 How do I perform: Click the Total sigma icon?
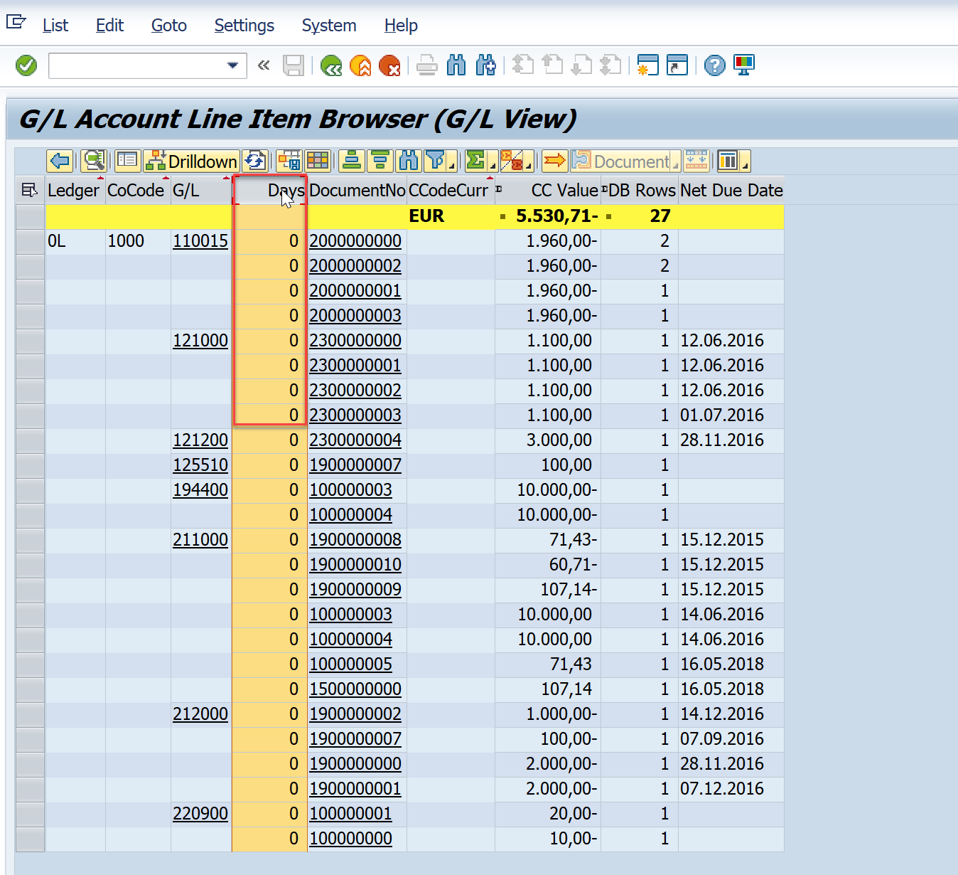click(x=475, y=161)
